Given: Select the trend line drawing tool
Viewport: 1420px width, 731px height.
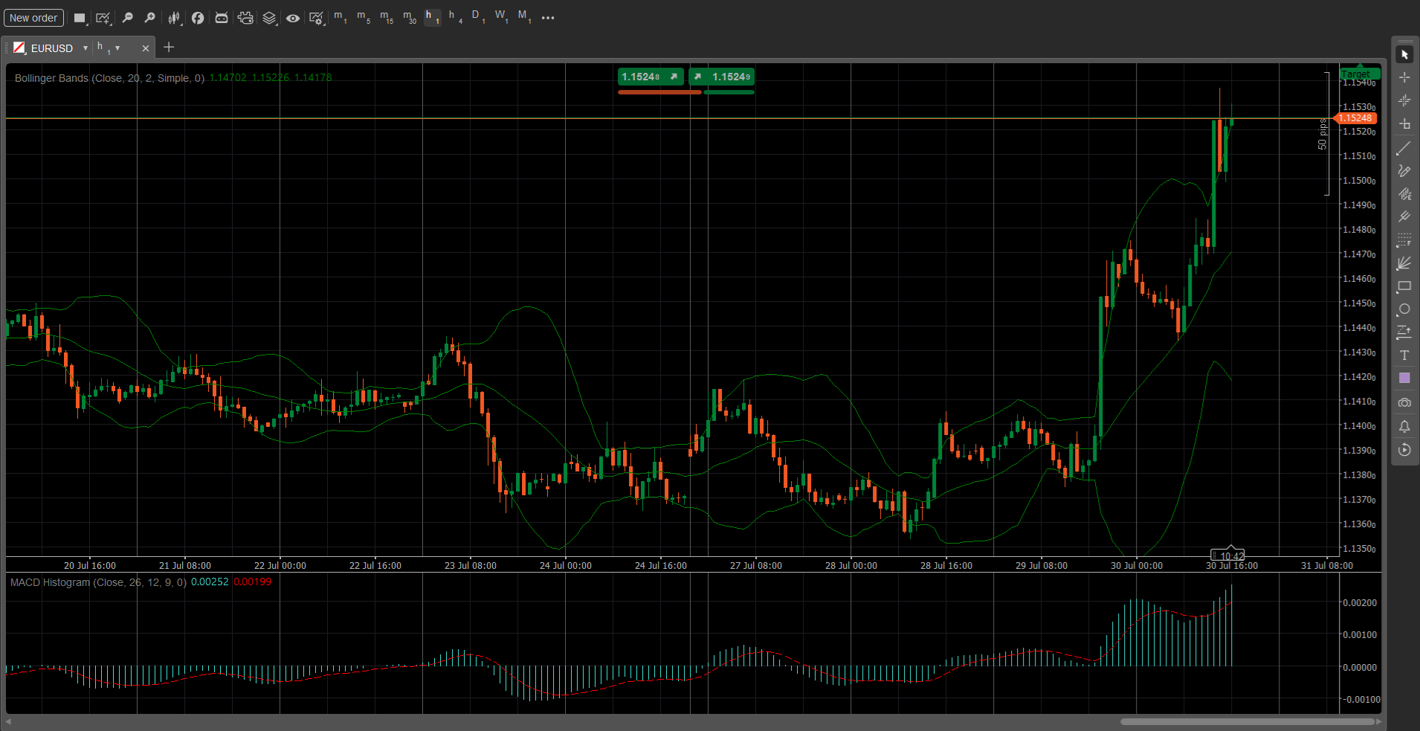Looking at the screenshot, I should pyautogui.click(x=1404, y=148).
